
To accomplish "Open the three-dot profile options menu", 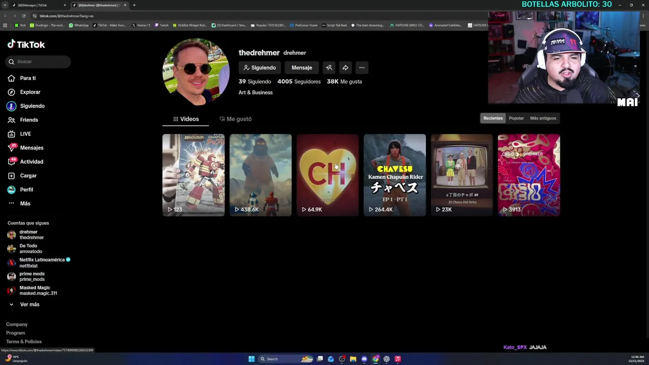I will click(362, 67).
